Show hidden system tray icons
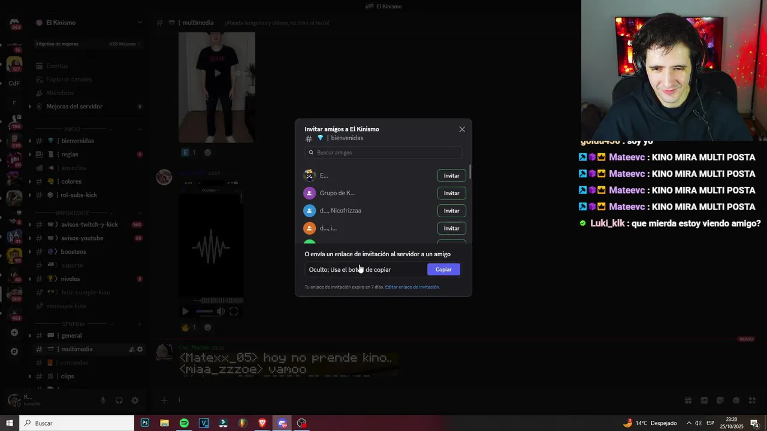 [689, 423]
